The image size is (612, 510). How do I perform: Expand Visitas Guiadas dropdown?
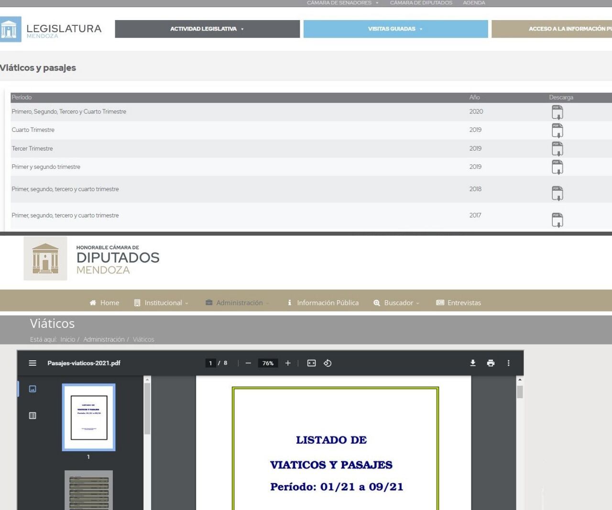(395, 29)
